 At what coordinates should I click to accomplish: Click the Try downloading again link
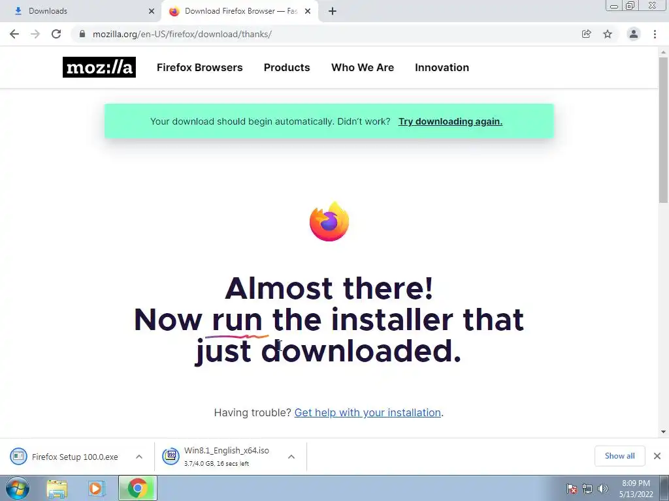pos(450,121)
